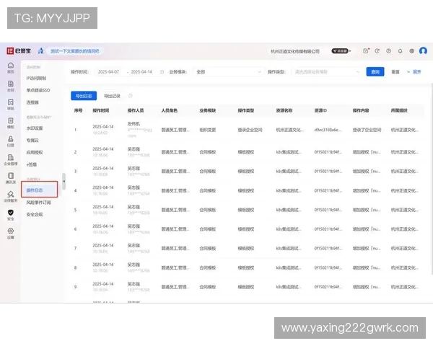The height and width of the screenshot is (346, 433).
Task: Click 合同模板 cell in row 5
Action: tap(208, 210)
